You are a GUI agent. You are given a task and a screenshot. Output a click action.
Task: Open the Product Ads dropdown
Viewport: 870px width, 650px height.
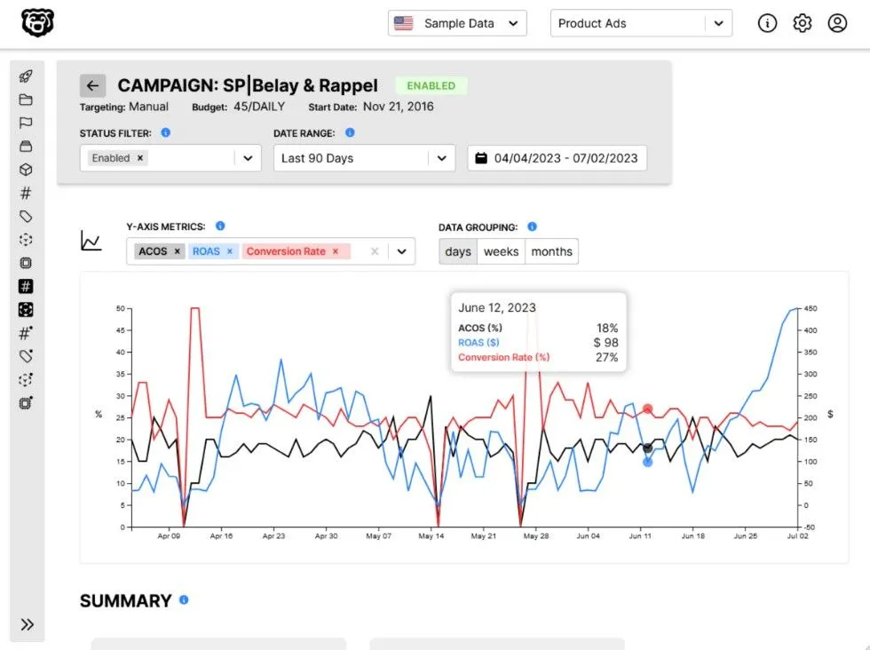[x=641, y=23]
